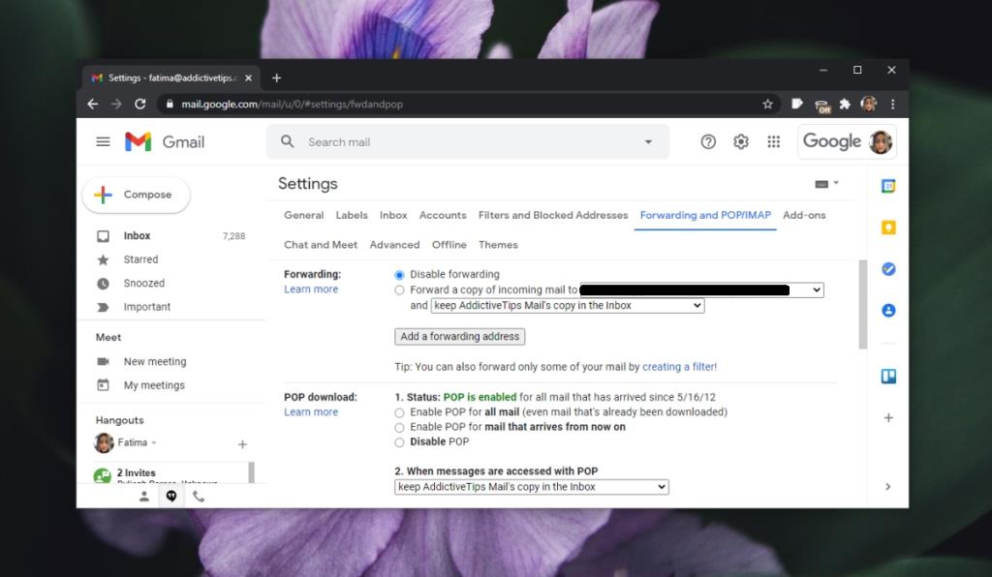992x577 pixels.
Task: Open Contacts in the side panel
Action: coord(888,311)
